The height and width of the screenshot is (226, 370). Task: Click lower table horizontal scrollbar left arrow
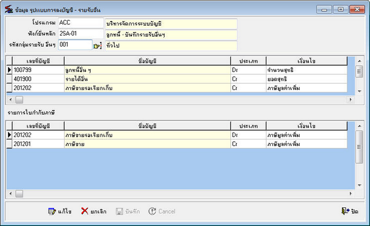[10, 193]
